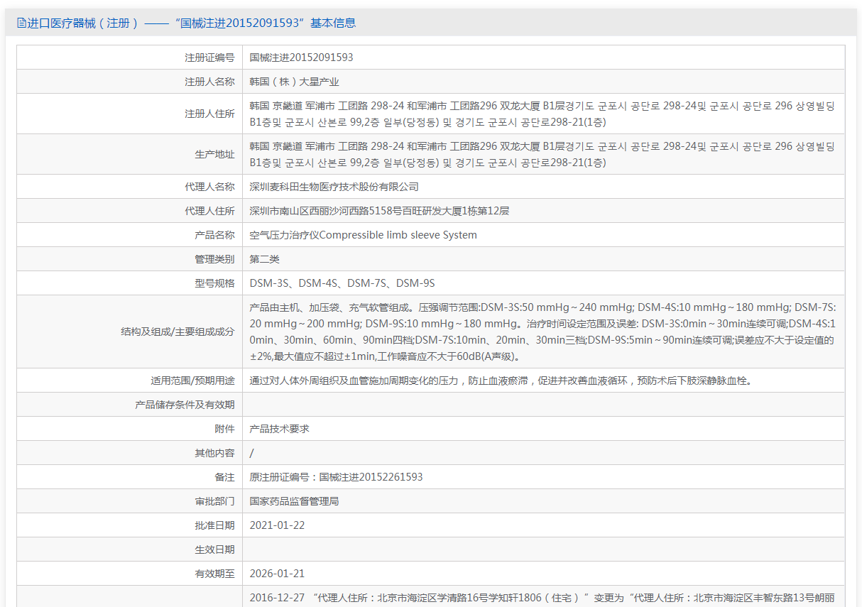Click the 批准日期 label

pos(214,525)
